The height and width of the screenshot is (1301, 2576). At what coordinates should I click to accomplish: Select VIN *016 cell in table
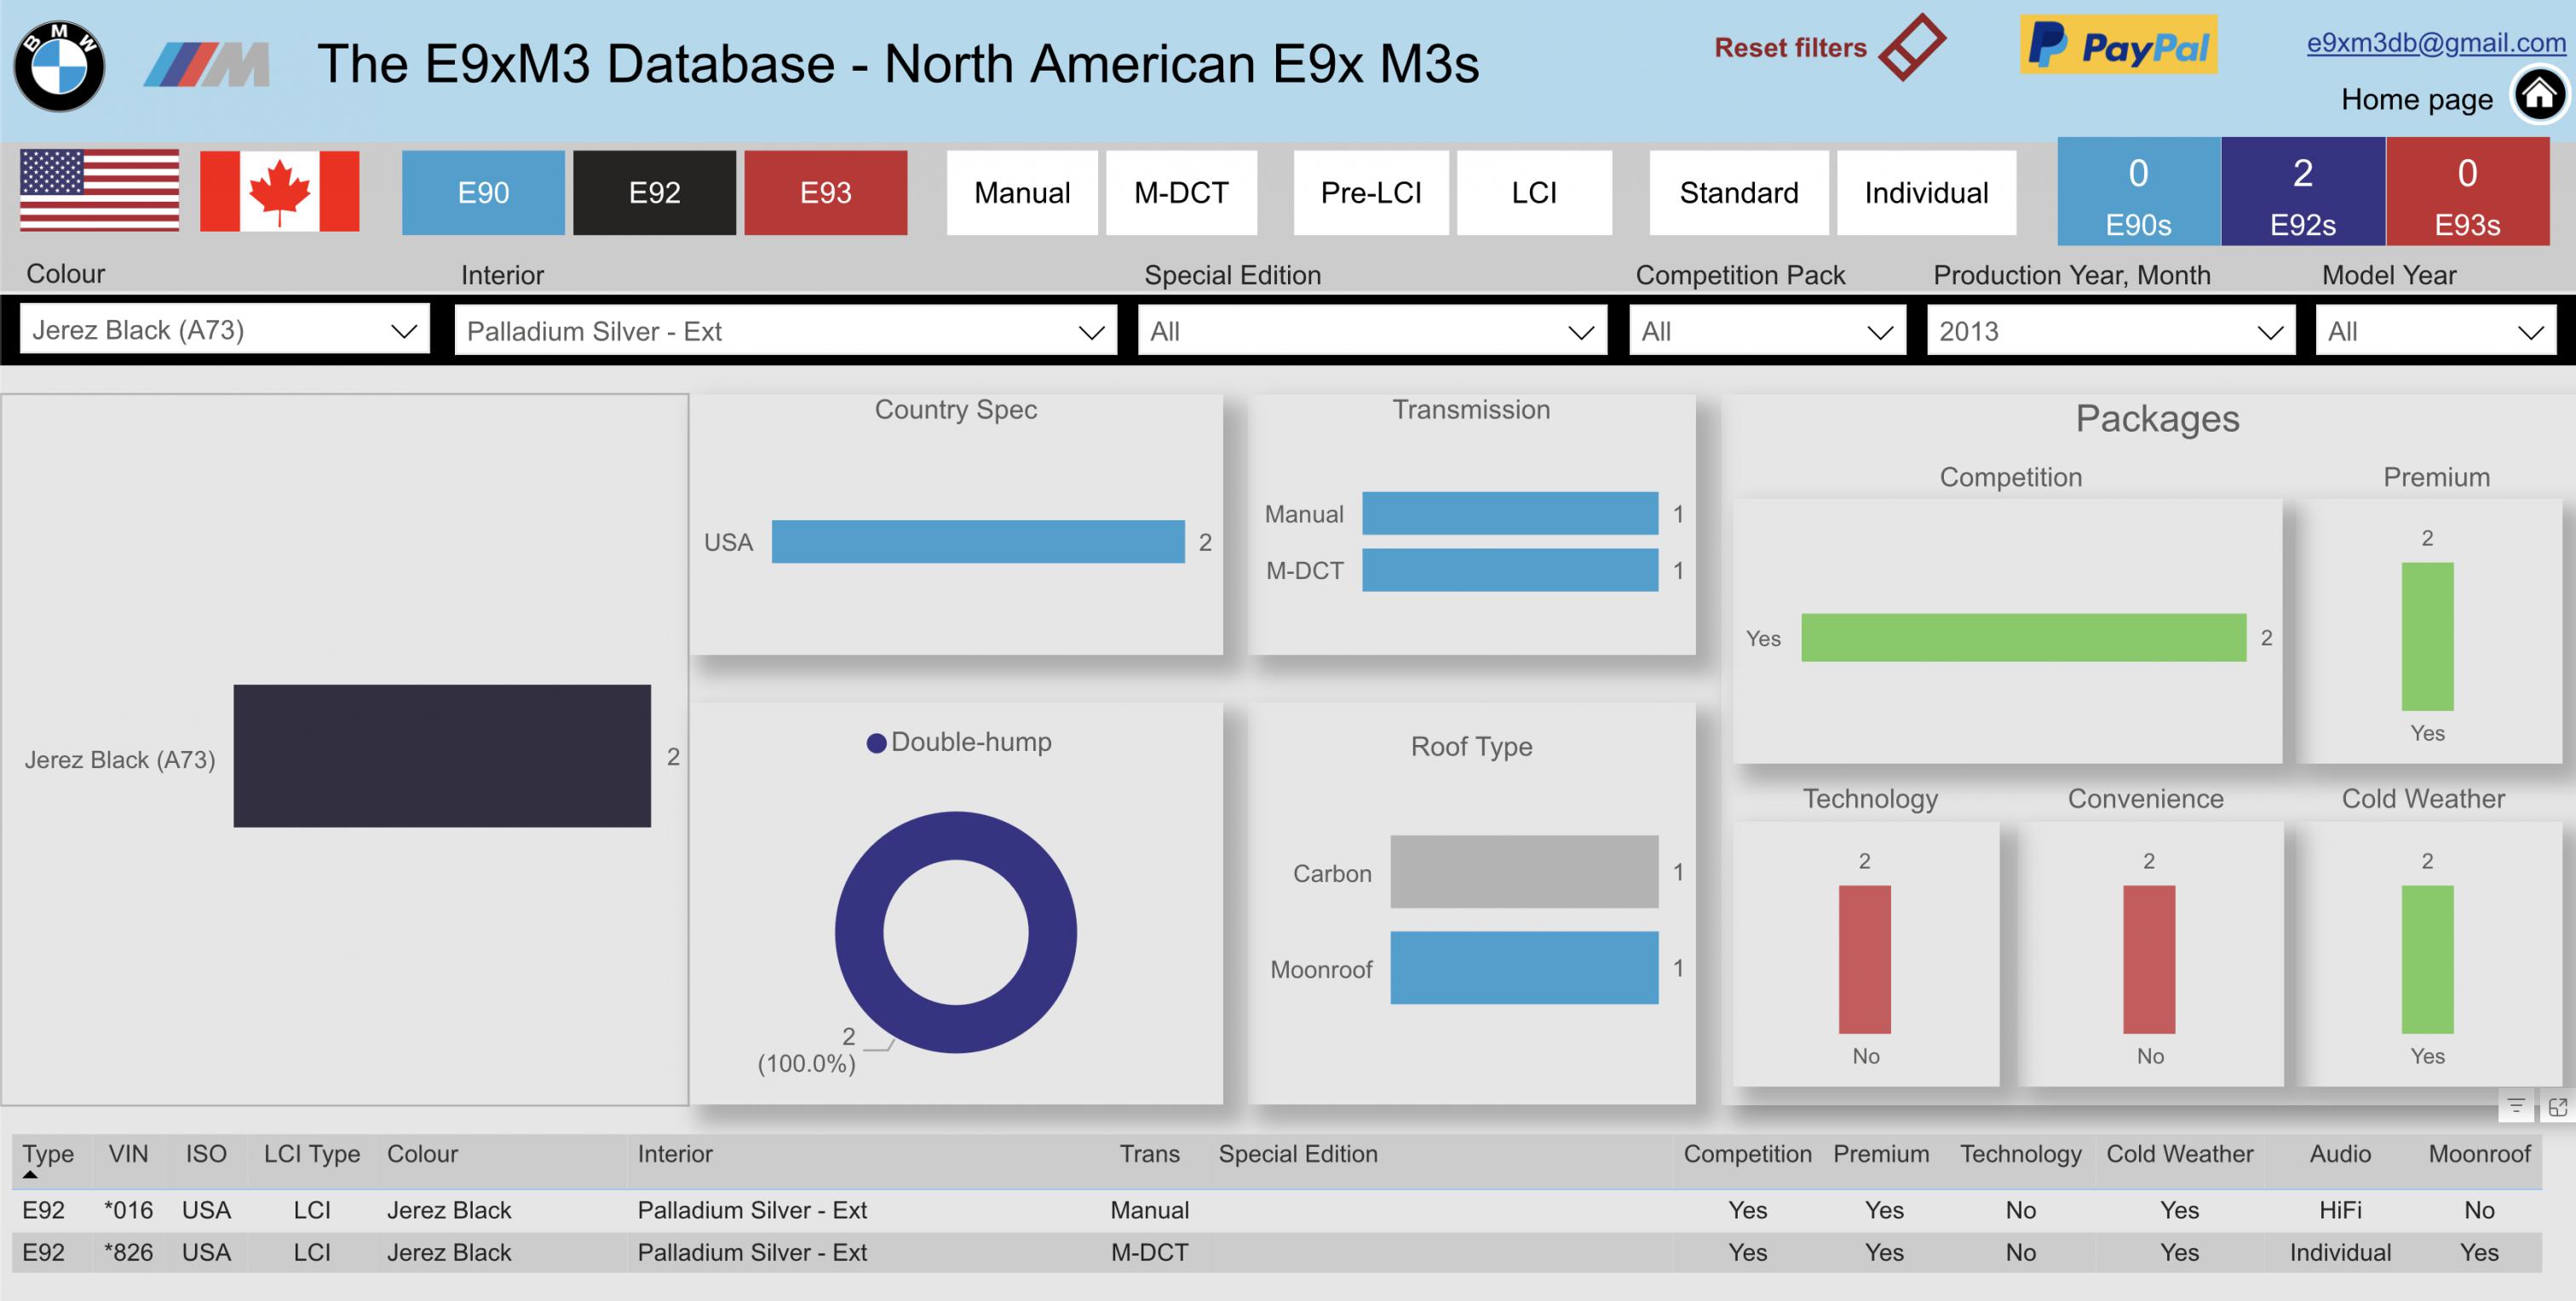click(129, 1210)
